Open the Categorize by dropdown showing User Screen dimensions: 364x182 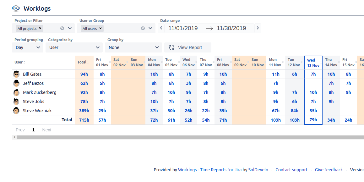(74, 47)
